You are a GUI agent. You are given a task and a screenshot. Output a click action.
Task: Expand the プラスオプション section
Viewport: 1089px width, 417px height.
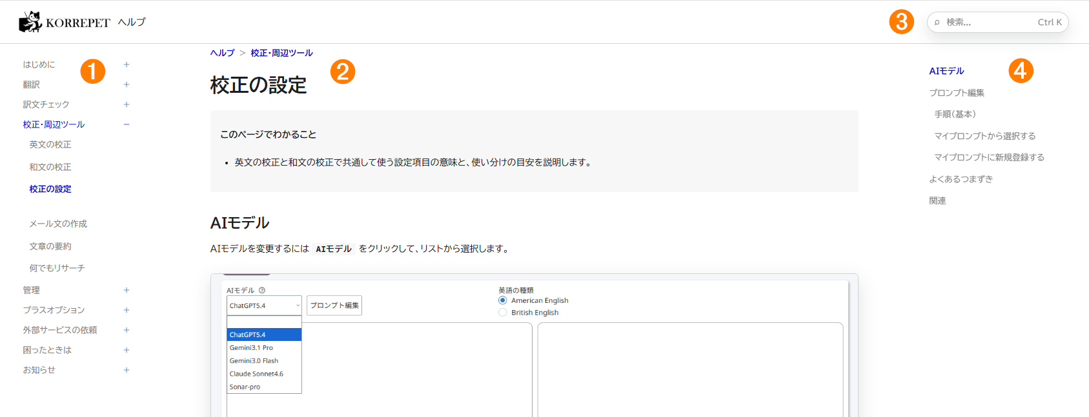pos(127,310)
